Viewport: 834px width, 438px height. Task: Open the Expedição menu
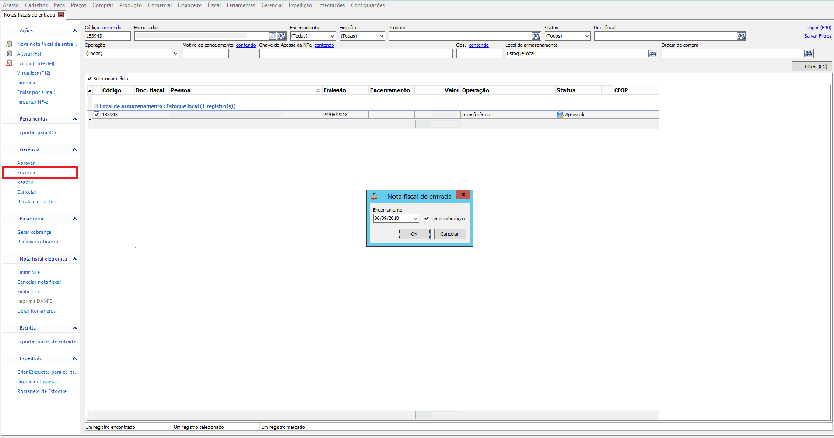pyautogui.click(x=300, y=5)
